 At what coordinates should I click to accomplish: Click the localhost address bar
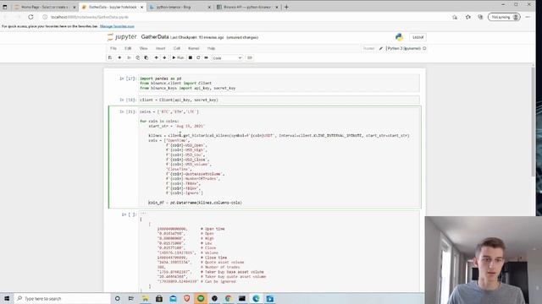pos(242,17)
